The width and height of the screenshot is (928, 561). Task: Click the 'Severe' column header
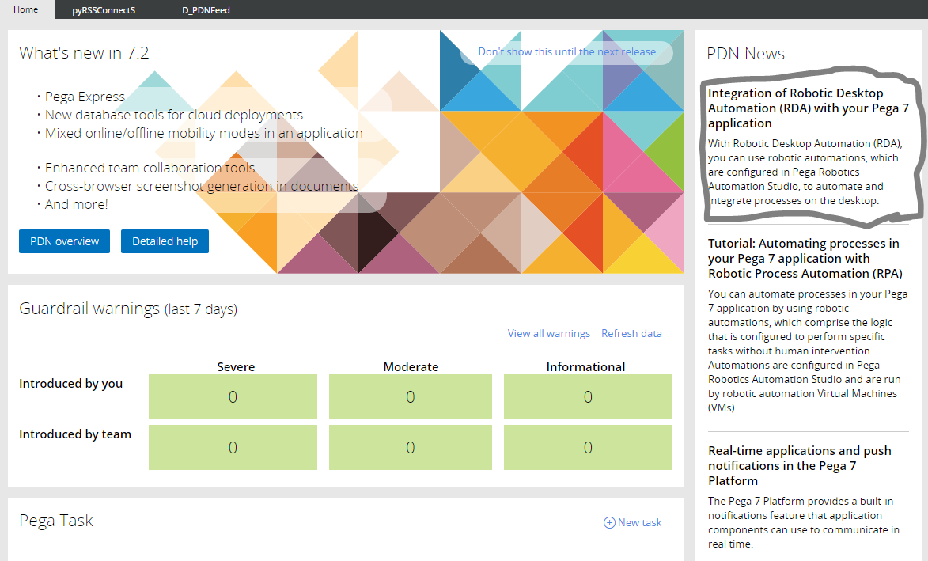pyautogui.click(x=236, y=367)
